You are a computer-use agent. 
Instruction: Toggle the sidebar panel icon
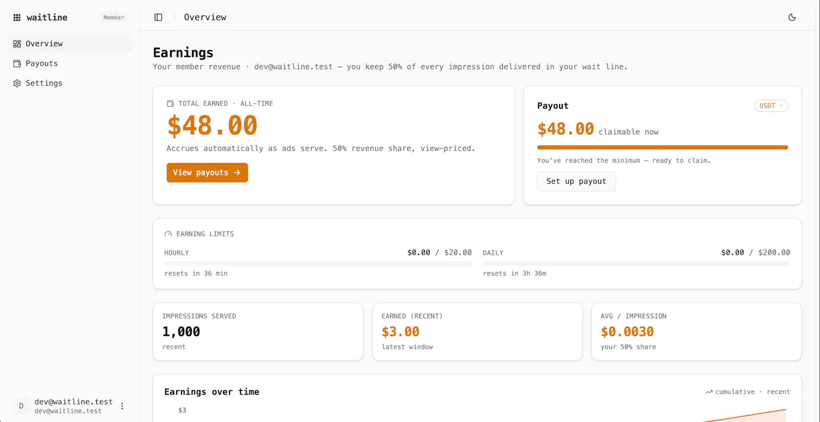[158, 17]
